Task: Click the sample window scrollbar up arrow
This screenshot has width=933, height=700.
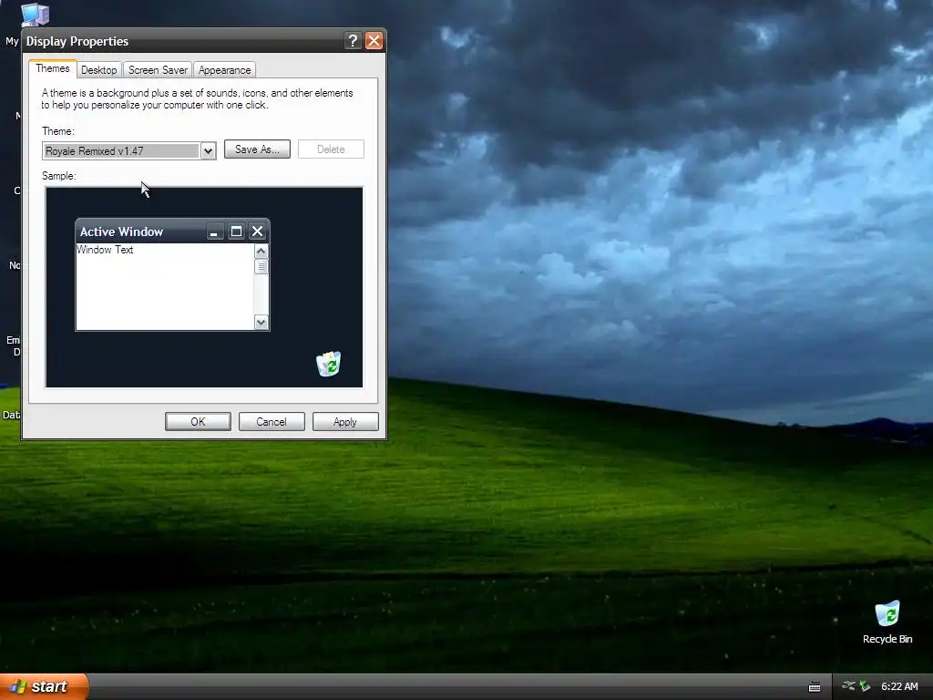Action: [x=261, y=252]
